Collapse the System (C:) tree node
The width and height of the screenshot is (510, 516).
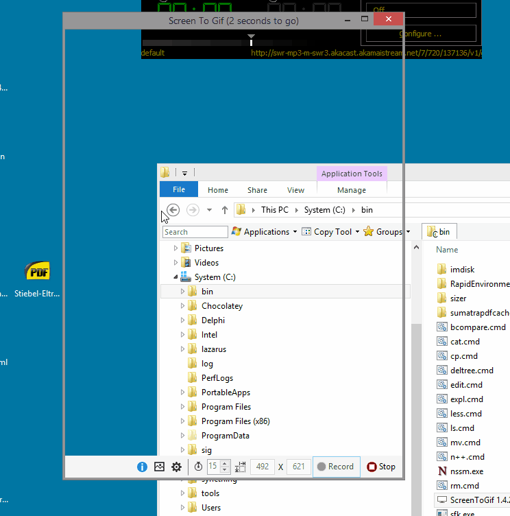(x=175, y=277)
